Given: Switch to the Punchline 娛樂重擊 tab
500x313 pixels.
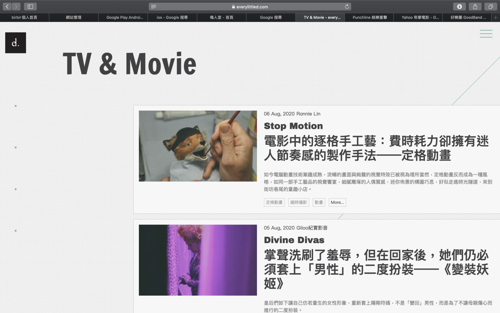Looking at the screenshot, I should click(x=369, y=17).
